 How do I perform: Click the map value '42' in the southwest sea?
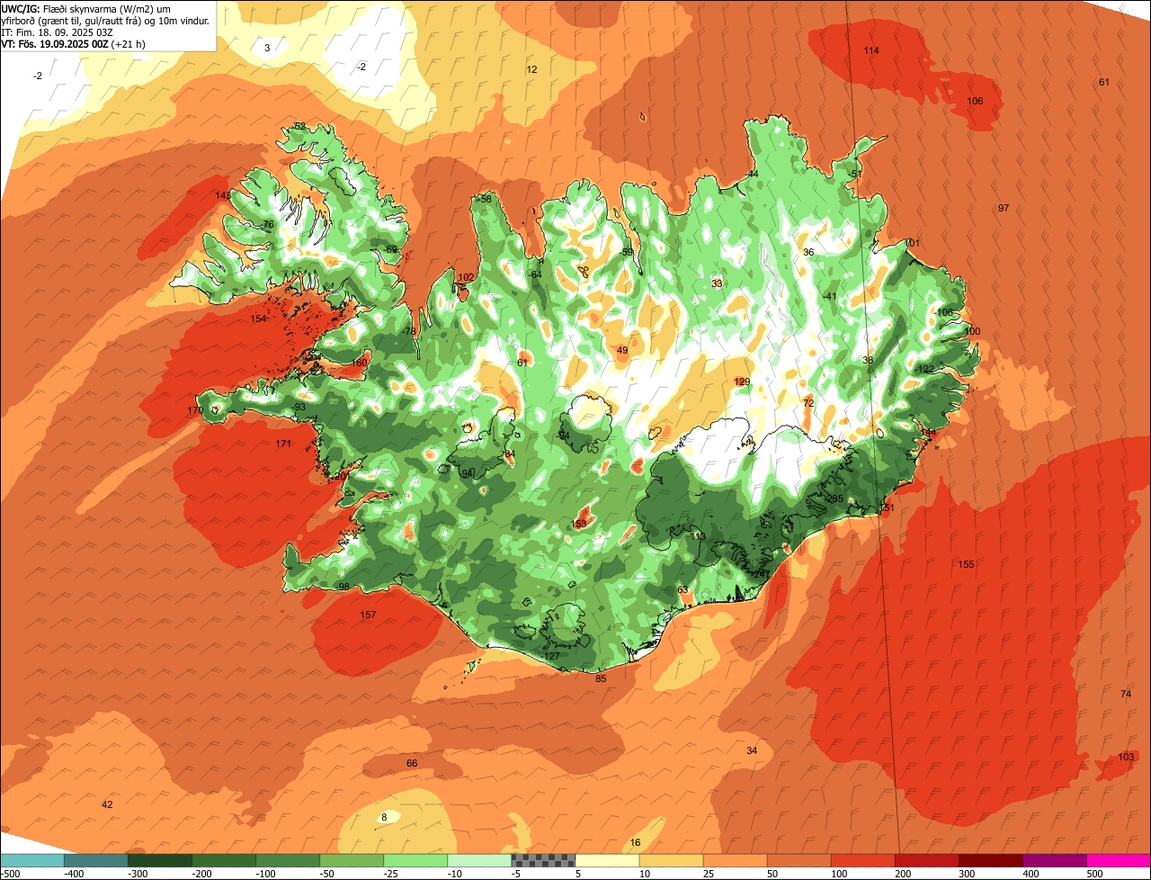pyautogui.click(x=107, y=804)
